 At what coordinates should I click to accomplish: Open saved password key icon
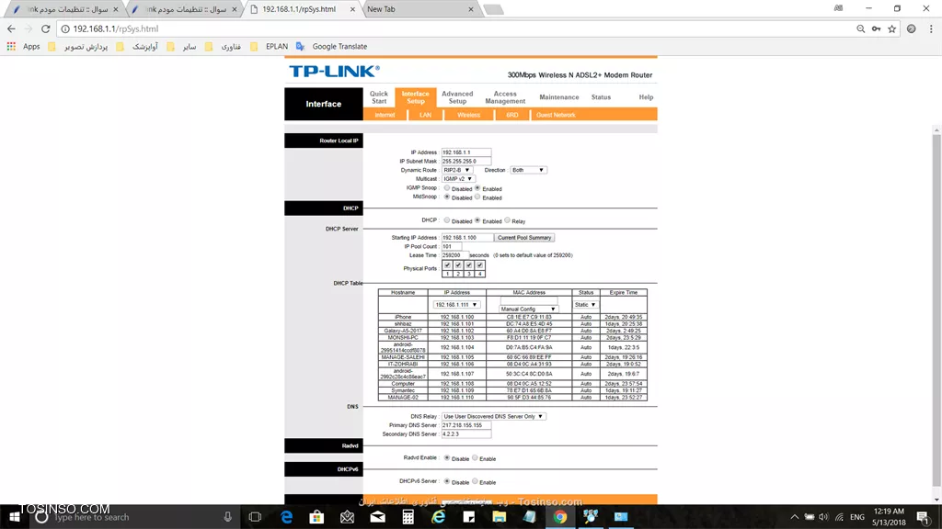(877, 28)
